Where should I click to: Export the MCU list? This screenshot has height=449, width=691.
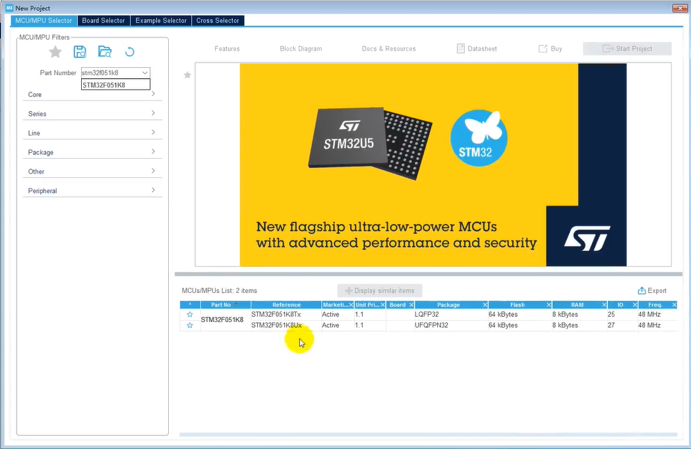point(652,290)
